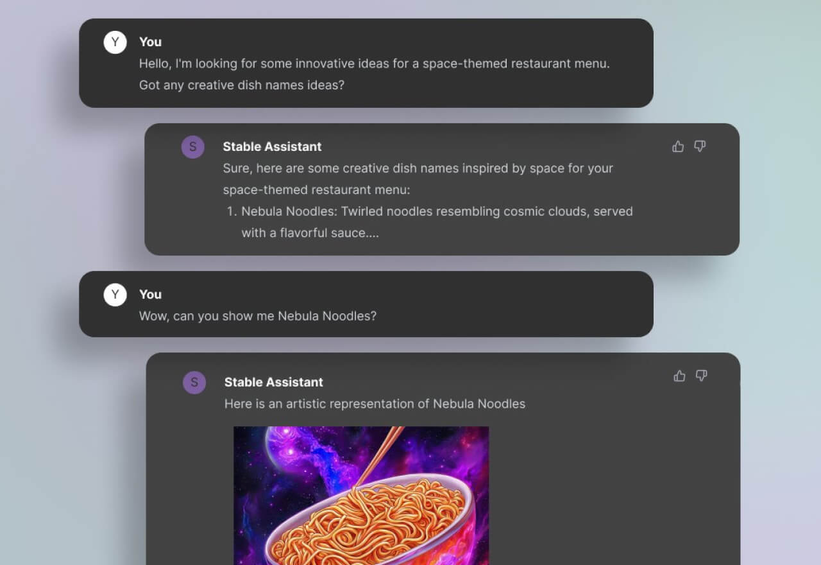This screenshot has height=565, width=821.
Task: Click the "You" name on the first message
Action: tap(150, 42)
